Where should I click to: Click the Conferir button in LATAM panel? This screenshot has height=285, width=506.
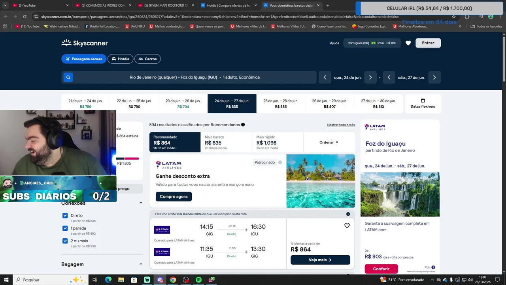point(381,269)
